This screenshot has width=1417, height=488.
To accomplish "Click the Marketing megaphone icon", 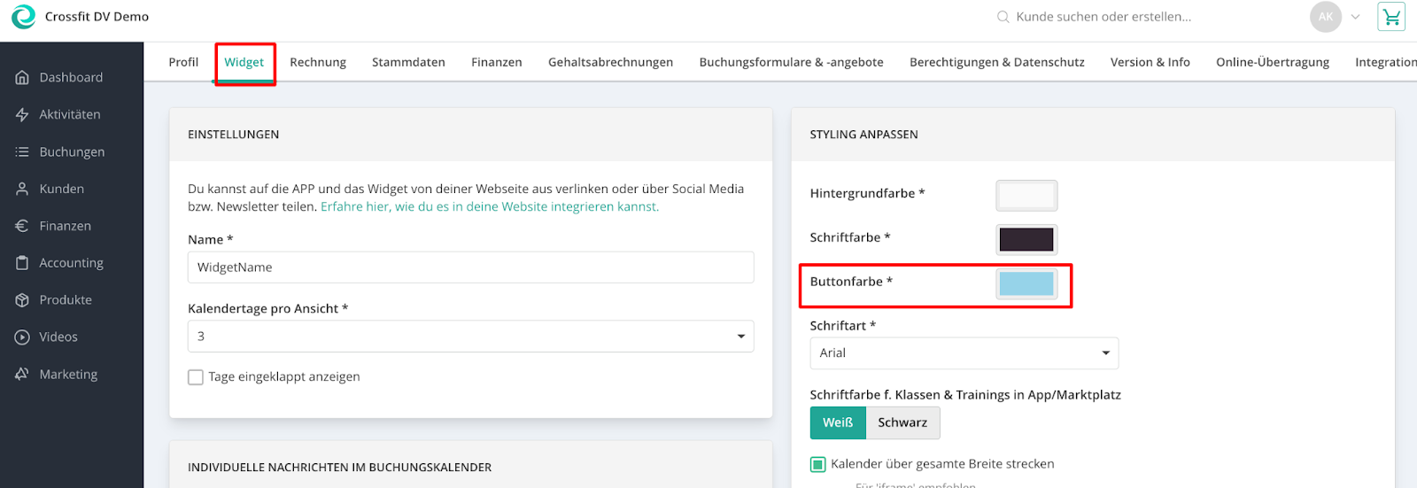I will (x=22, y=375).
